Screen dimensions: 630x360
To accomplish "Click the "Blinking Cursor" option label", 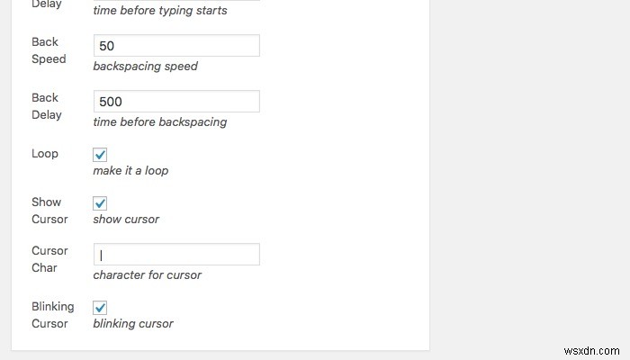I will tap(52, 315).
